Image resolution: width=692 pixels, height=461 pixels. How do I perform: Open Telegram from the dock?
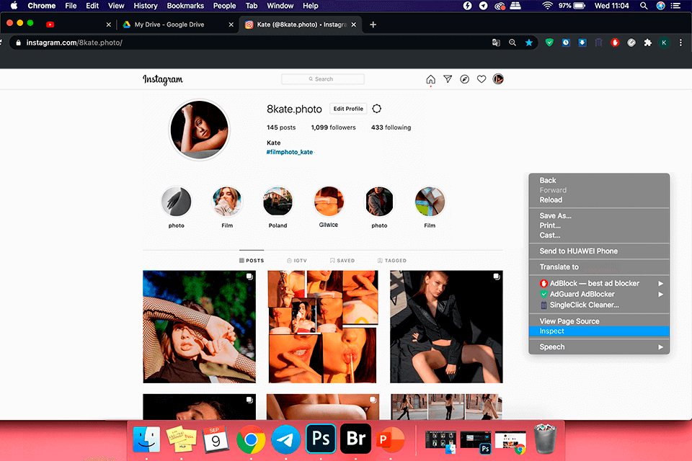point(285,439)
